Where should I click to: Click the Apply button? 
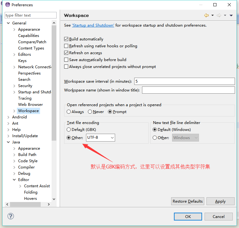(221, 201)
